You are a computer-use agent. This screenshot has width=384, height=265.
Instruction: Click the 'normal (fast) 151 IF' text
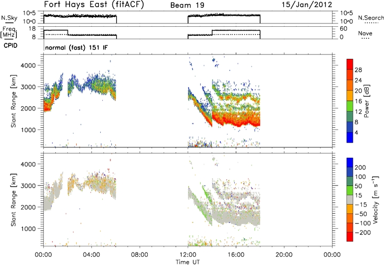[76, 47]
